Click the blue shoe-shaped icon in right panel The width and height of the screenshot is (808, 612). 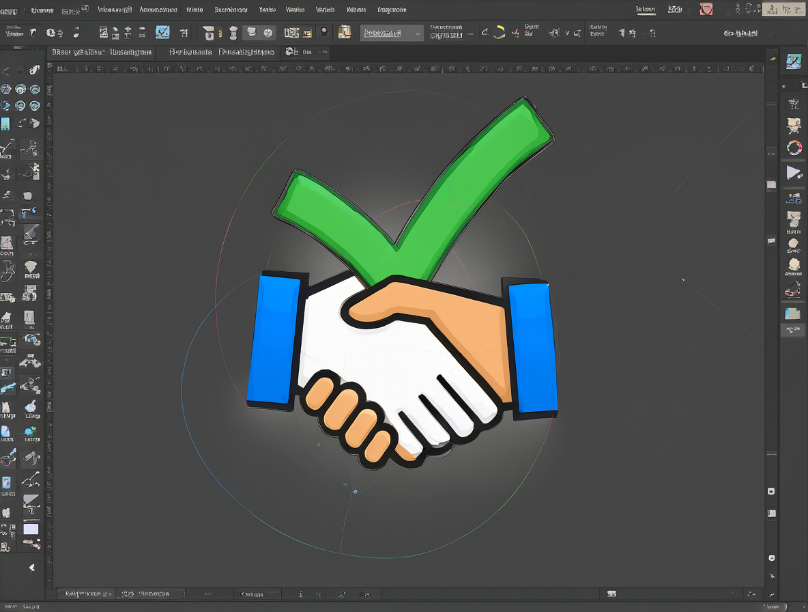[794, 198]
